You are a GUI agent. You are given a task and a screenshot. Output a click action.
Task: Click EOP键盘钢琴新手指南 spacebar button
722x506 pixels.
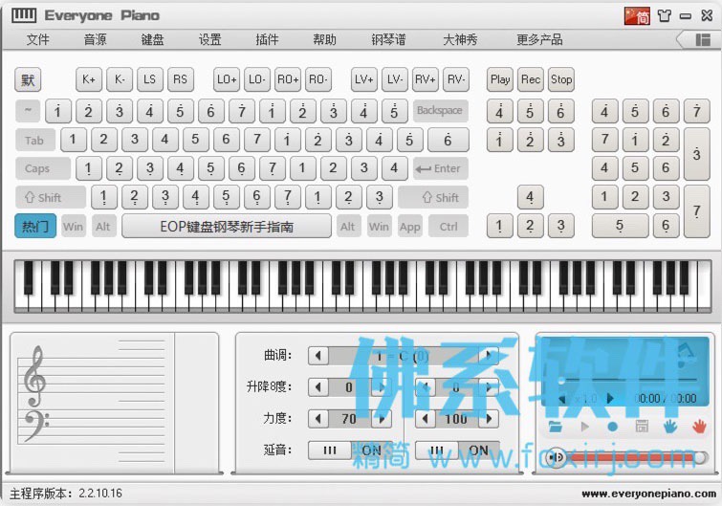227,226
